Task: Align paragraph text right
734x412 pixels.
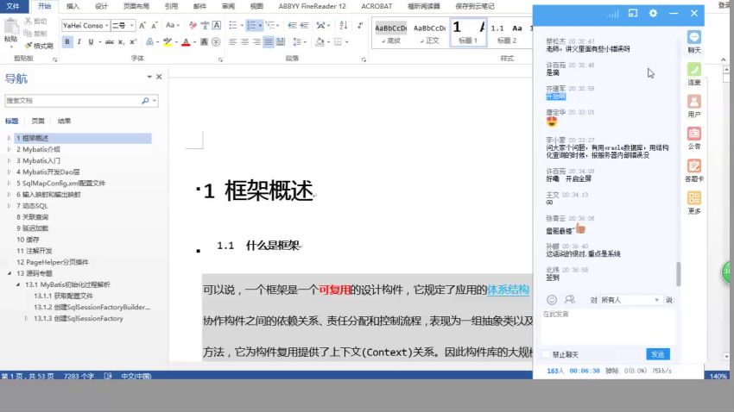Action: coord(256,42)
